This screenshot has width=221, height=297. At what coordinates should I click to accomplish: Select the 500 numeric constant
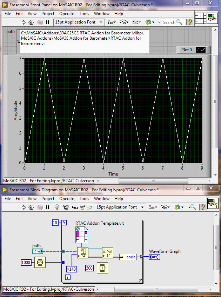(89, 268)
